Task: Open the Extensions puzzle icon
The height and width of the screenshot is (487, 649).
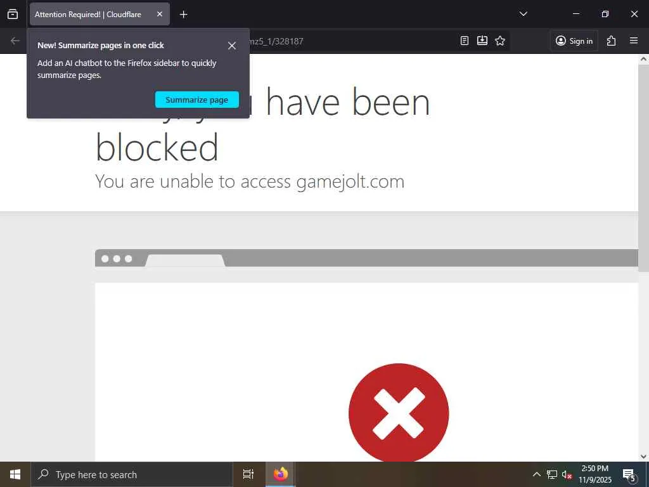Action: pos(612,41)
